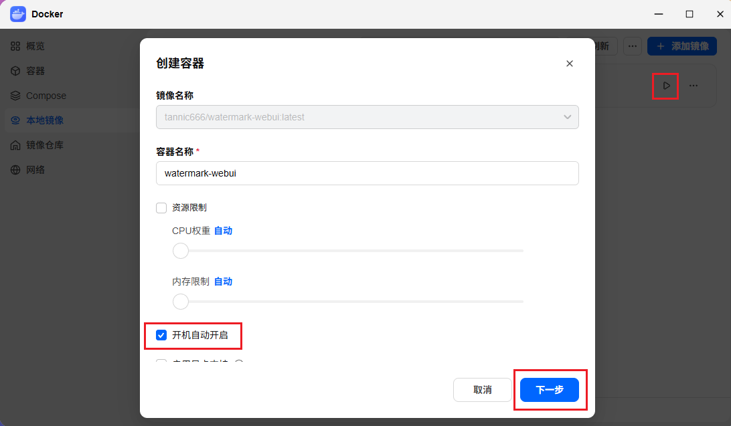Open the image row more options
731x426 pixels.
point(694,86)
